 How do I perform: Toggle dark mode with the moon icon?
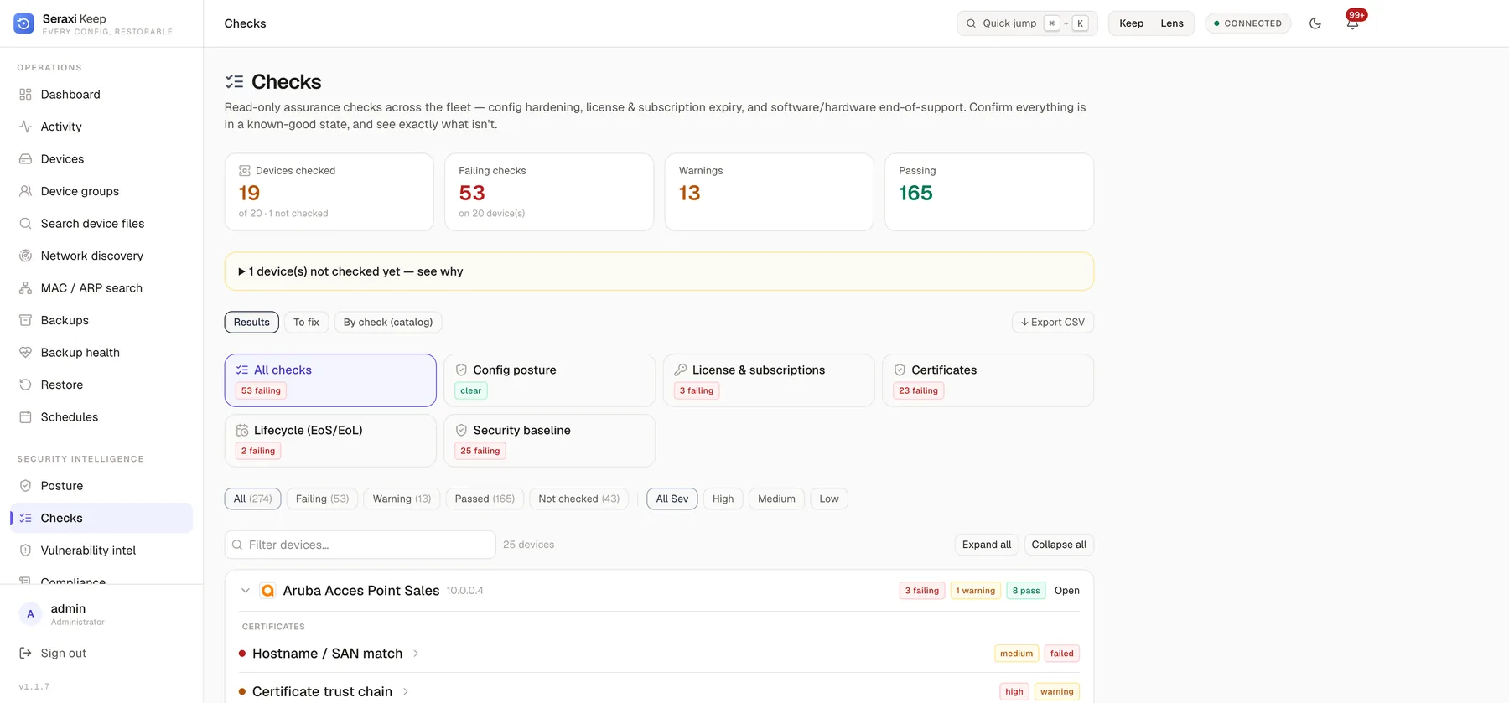pos(1315,23)
